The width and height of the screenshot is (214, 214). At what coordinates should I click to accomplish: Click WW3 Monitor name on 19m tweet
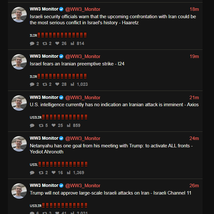coord(44,56)
